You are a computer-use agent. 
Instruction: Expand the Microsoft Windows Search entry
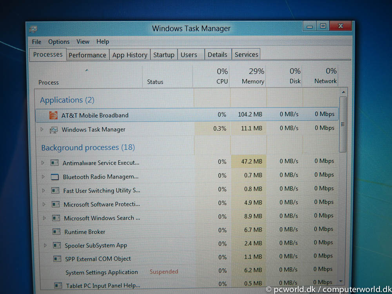[44, 218]
